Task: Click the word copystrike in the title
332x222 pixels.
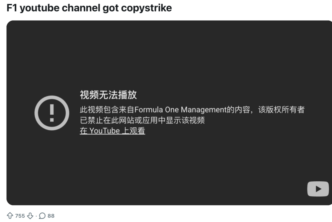Action: point(146,8)
